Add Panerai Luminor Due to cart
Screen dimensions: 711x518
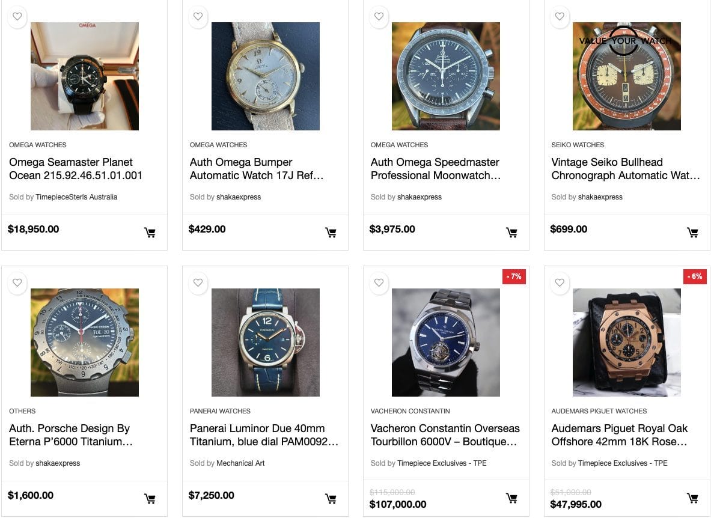pyautogui.click(x=331, y=499)
